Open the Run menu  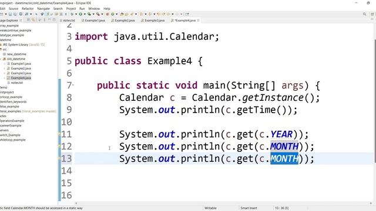coord(82,9)
